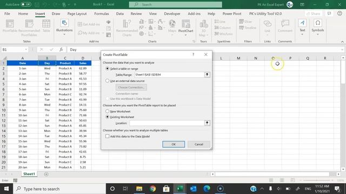Click the zoom slider in the status bar
346x194 pixels.
[x=317, y=181]
